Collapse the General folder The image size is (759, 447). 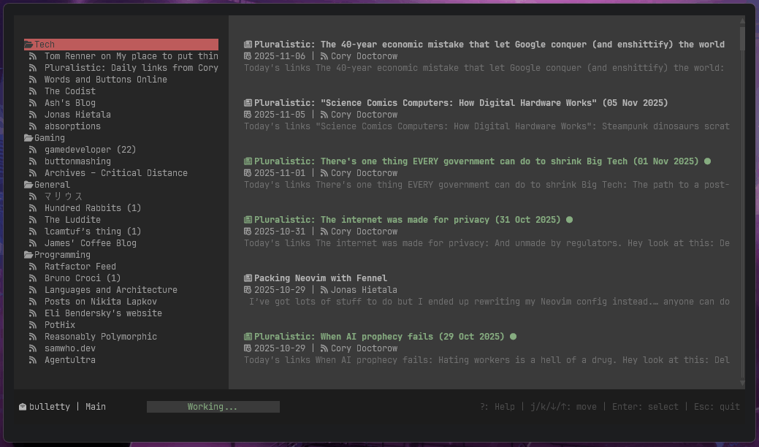click(x=28, y=185)
